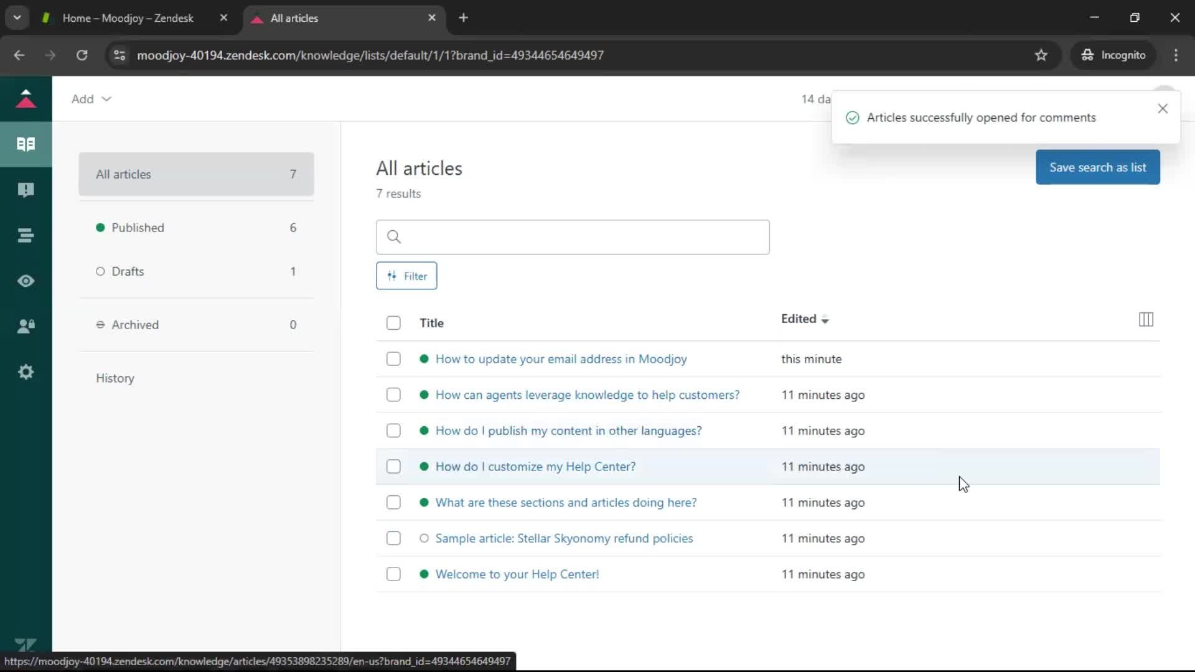Viewport: 1195px width, 672px height.
Task: Open article 'What are these sections and articles doing here?'
Action: point(566,502)
